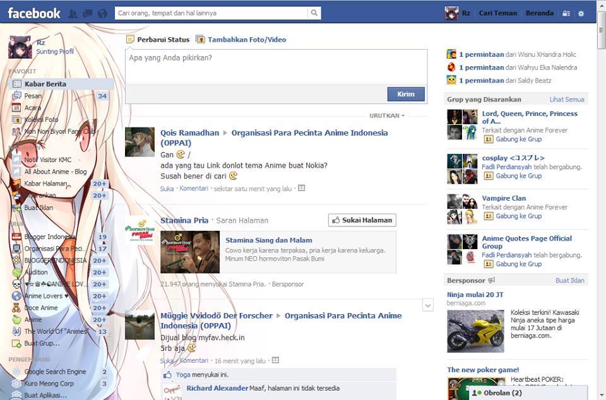This screenshot has height=400, width=606.
Task: Click Sunting Profil link
Action: [55, 51]
